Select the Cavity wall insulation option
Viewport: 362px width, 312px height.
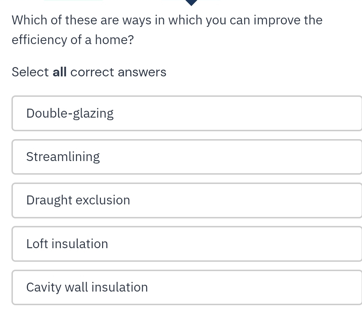pyautogui.click(x=187, y=287)
